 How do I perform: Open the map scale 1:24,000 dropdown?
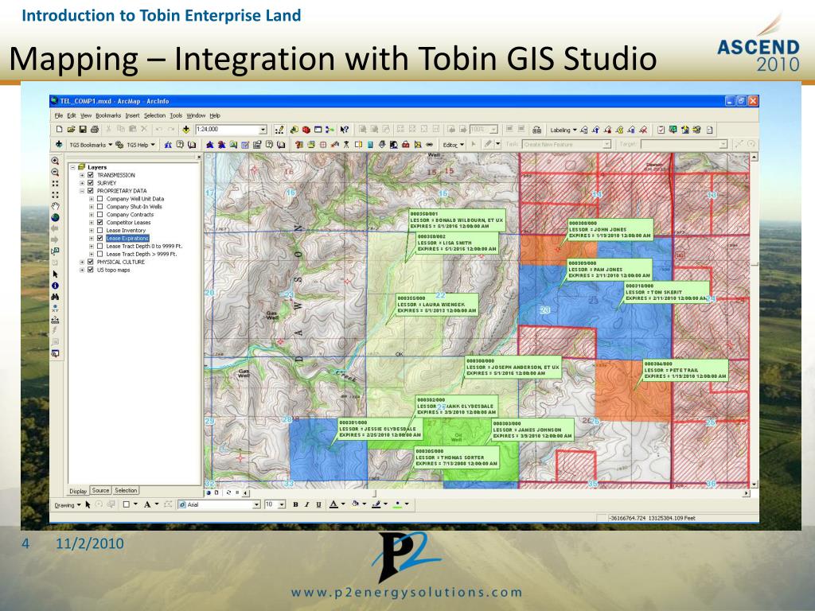click(263, 130)
